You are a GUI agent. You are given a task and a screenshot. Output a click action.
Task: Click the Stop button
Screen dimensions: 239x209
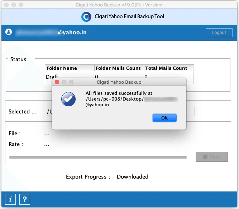point(211,157)
